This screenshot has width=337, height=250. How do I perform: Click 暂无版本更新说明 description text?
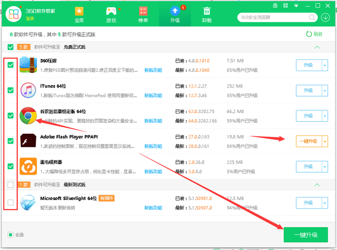58,208
